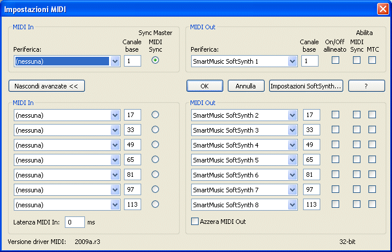Open MIDI In device dropdown for channel 65
The width and height of the screenshot is (392, 252).
click(67, 160)
